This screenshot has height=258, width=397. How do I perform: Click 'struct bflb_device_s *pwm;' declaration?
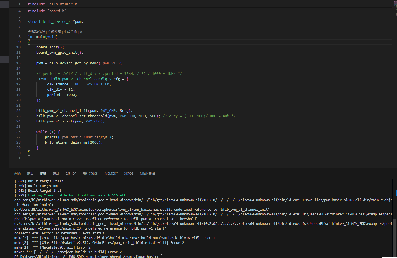(x=55, y=22)
